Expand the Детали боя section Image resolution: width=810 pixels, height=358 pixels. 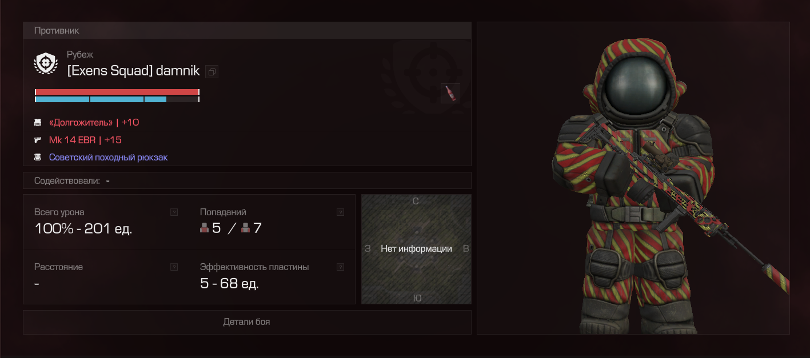point(247,322)
